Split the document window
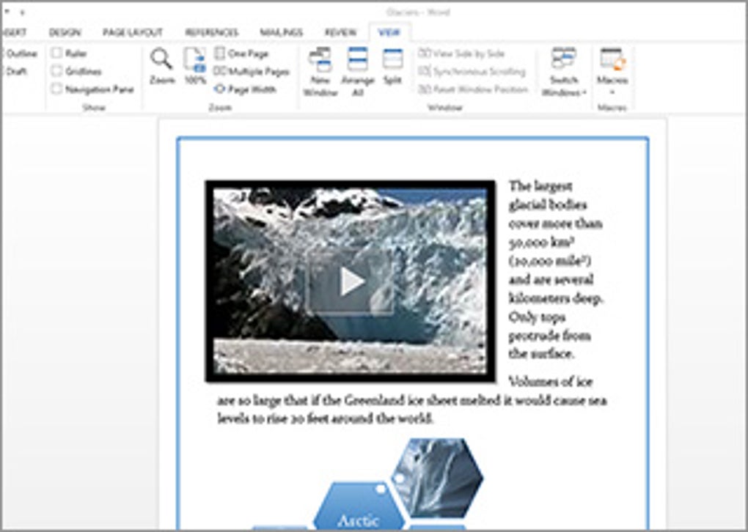Viewport: 748px width, 532px height. point(392,67)
